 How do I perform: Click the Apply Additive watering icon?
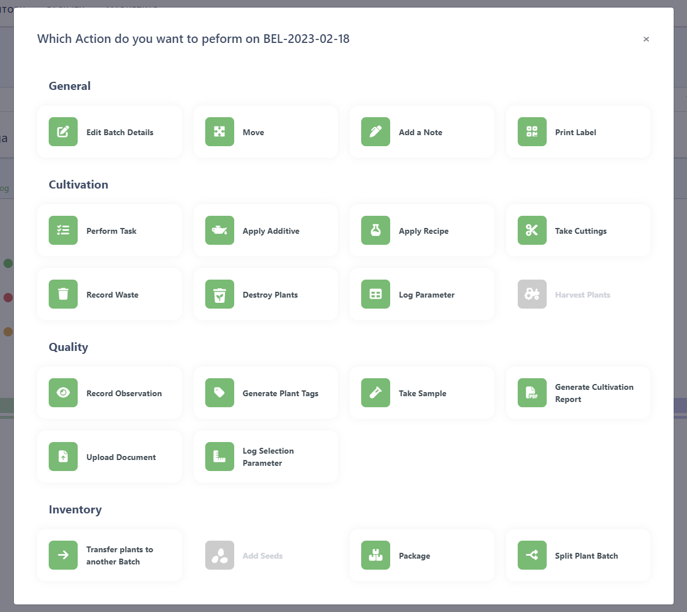click(x=219, y=230)
